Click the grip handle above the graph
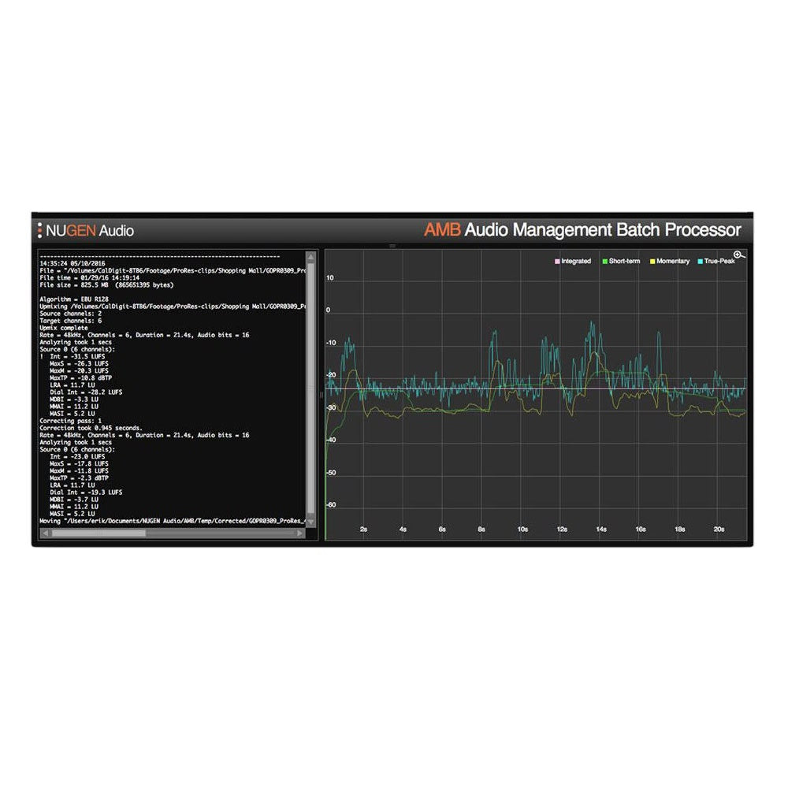The width and height of the screenshot is (788, 788). tap(392, 246)
